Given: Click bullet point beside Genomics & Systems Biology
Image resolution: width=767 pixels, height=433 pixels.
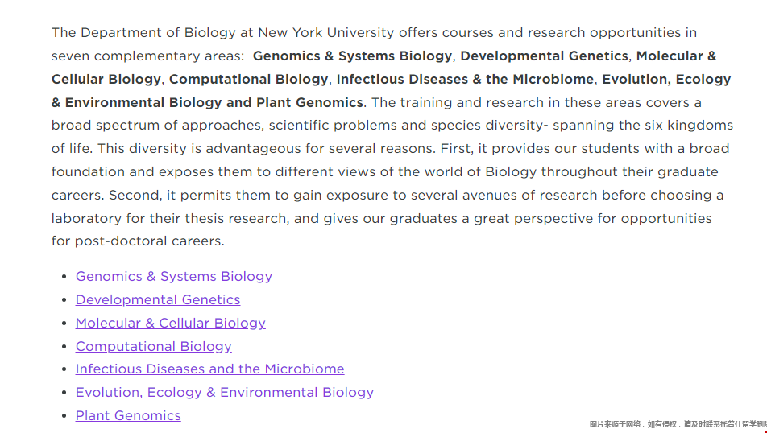Looking at the screenshot, I should (64, 277).
